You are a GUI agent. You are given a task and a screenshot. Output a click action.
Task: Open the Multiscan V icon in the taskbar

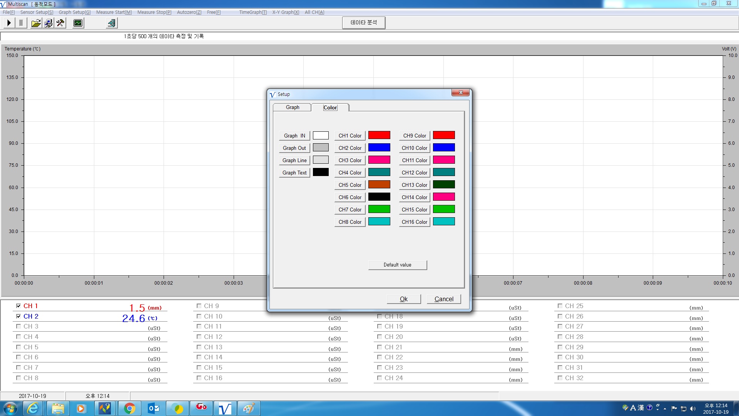(225, 408)
